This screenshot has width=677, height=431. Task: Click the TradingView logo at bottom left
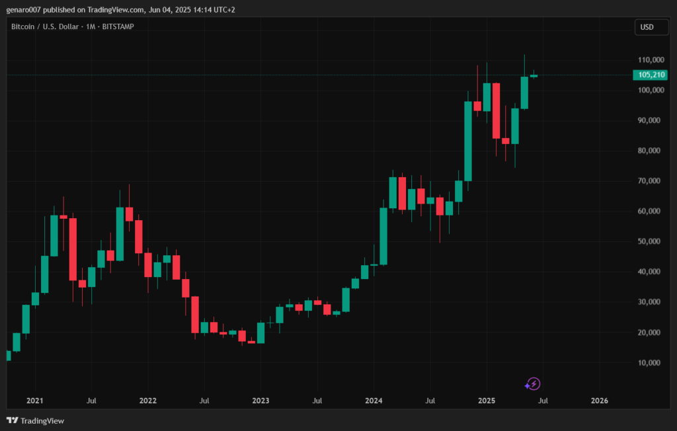(x=36, y=420)
